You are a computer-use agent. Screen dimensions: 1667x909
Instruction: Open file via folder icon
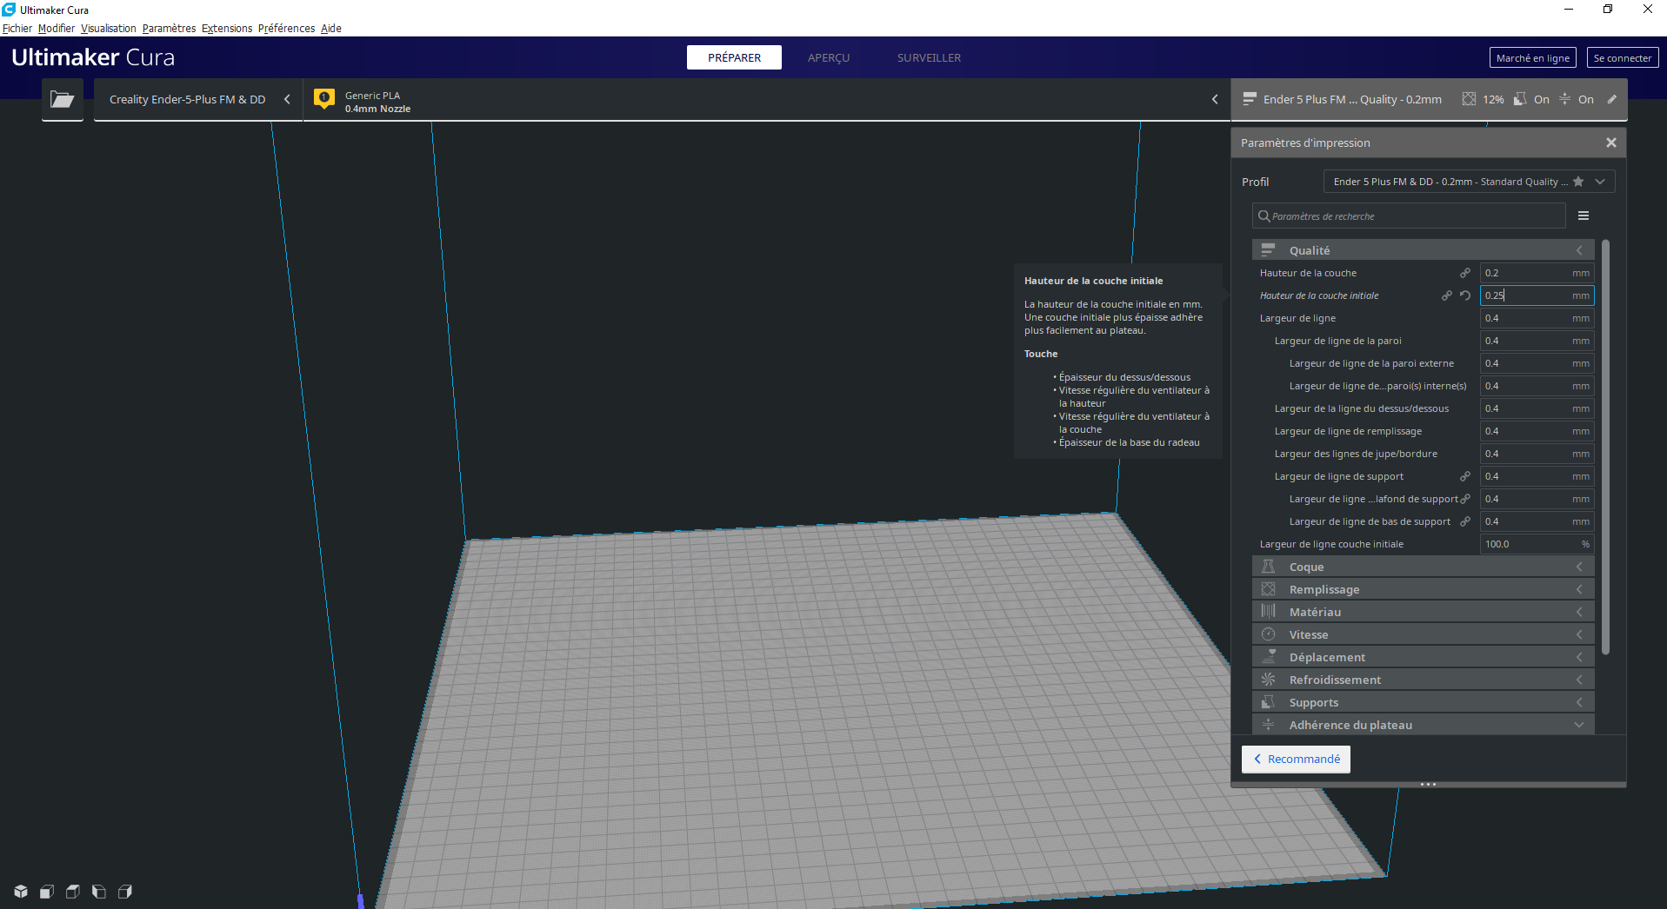[x=63, y=99]
